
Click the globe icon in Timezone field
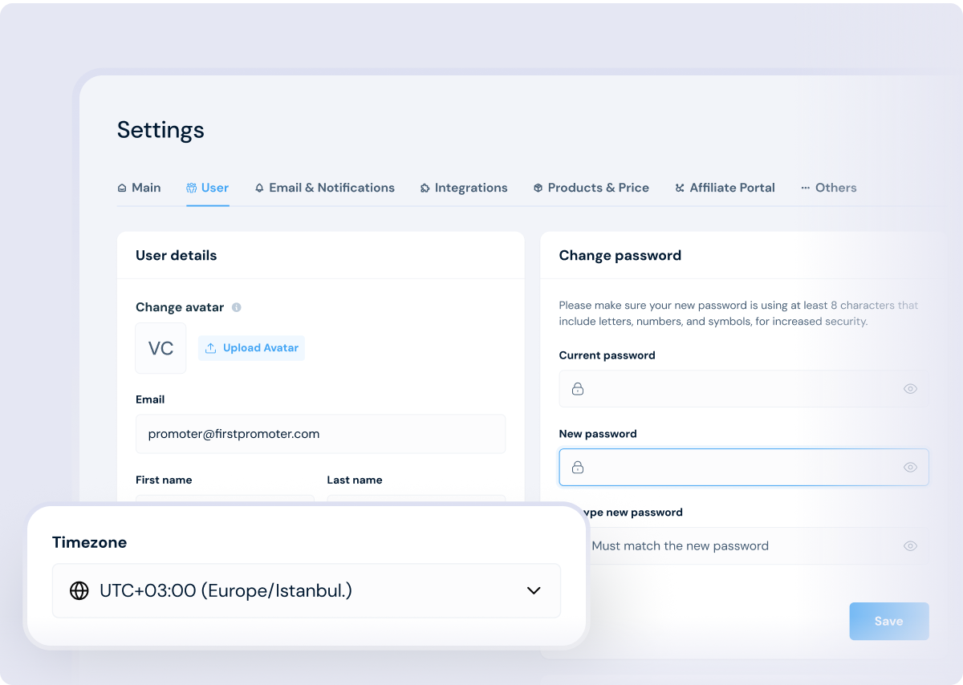tap(79, 590)
